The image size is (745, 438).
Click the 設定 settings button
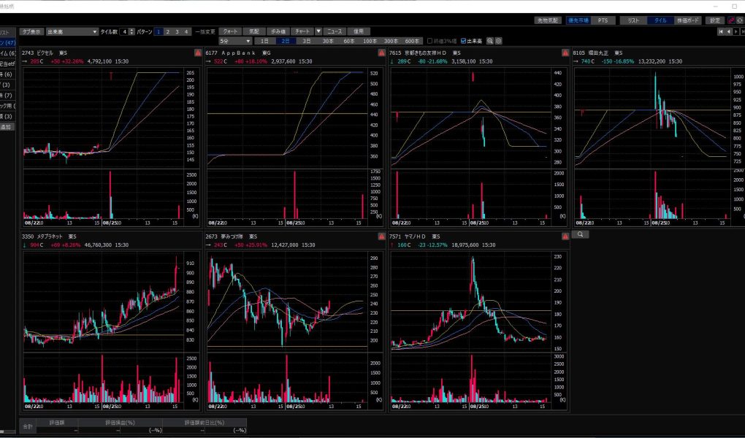[714, 20]
